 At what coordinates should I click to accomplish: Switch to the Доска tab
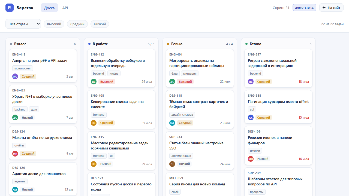click(49, 8)
